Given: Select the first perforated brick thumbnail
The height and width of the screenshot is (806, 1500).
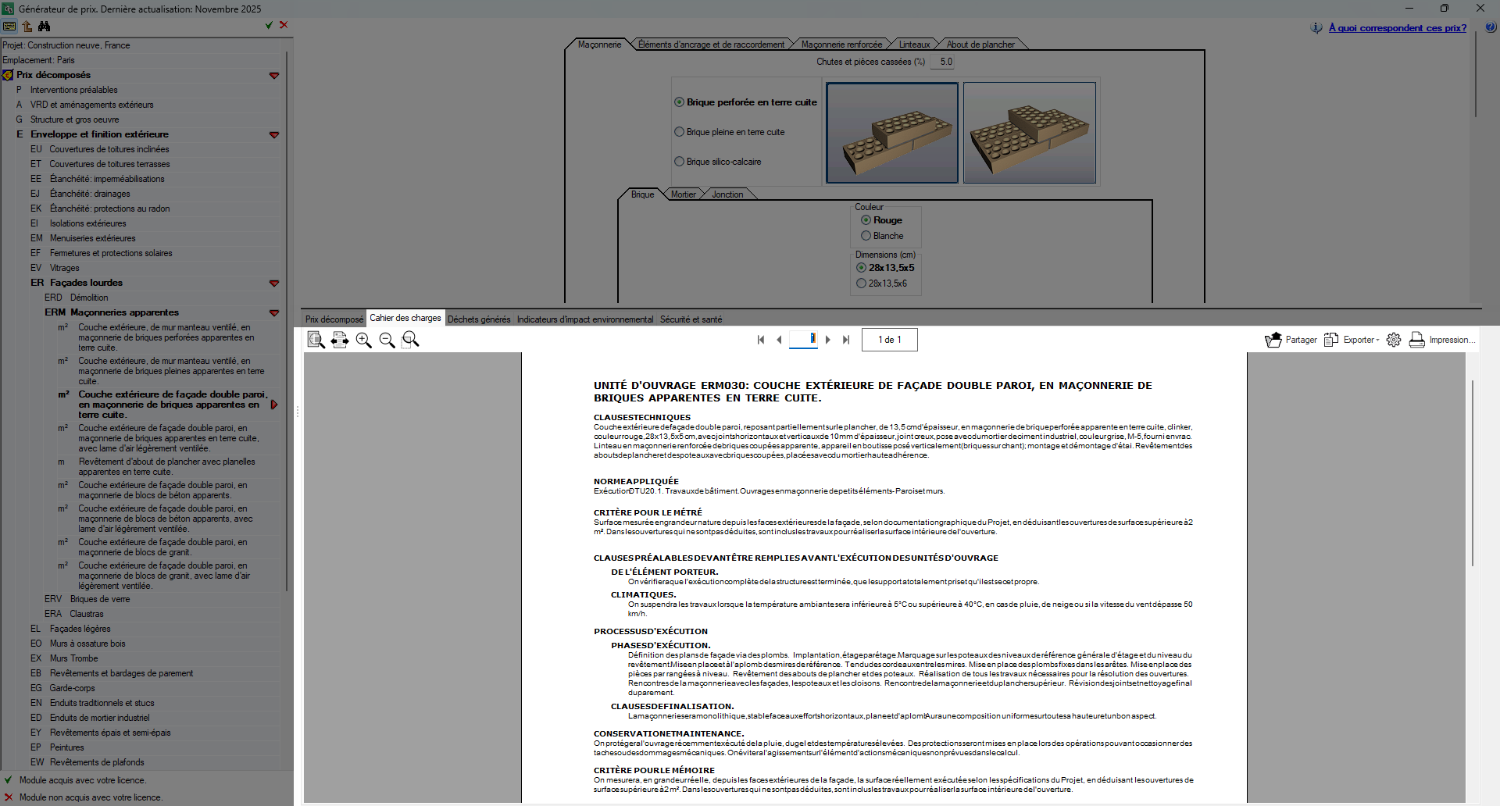Looking at the screenshot, I should [x=892, y=133].
